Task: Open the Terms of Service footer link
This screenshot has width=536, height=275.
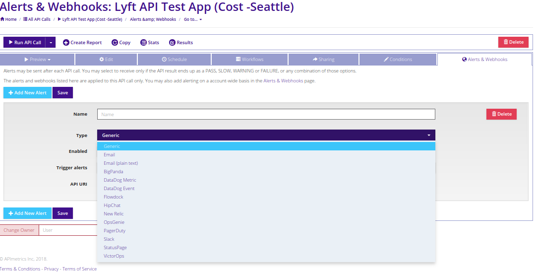Action: click(x=80, y=269)
